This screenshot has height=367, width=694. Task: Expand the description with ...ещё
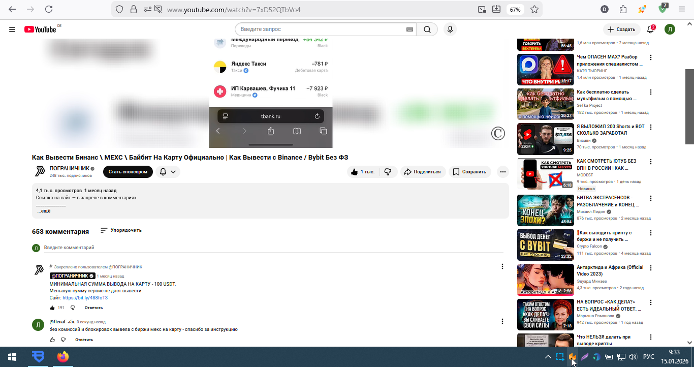coord(44,211)
